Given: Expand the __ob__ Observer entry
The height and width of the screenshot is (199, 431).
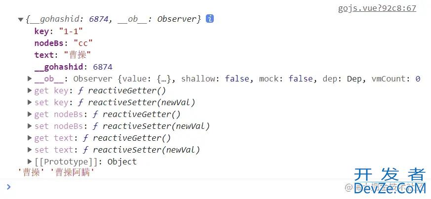Looking at the screenshot, I should [30, 79].
